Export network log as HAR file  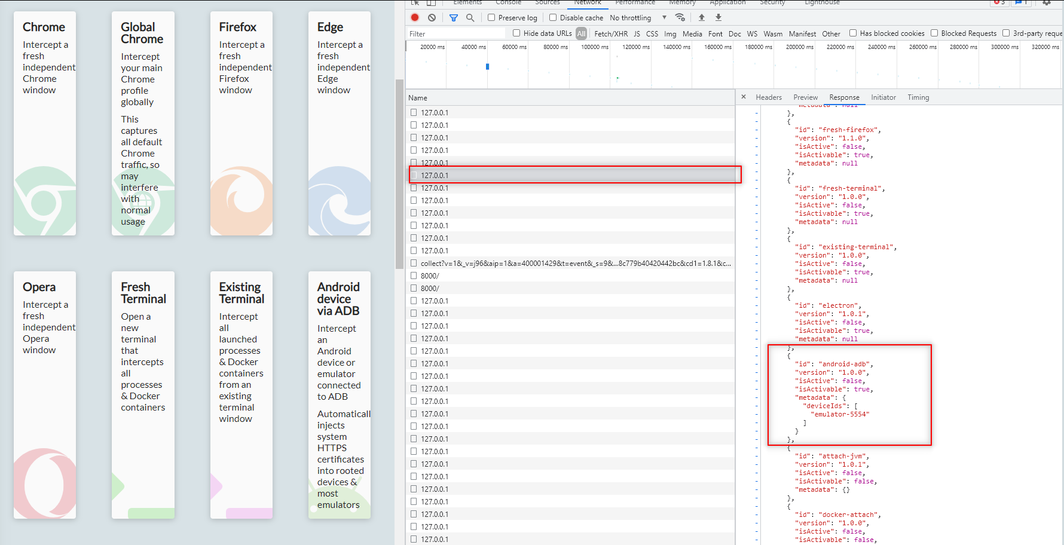pos(718,17)
